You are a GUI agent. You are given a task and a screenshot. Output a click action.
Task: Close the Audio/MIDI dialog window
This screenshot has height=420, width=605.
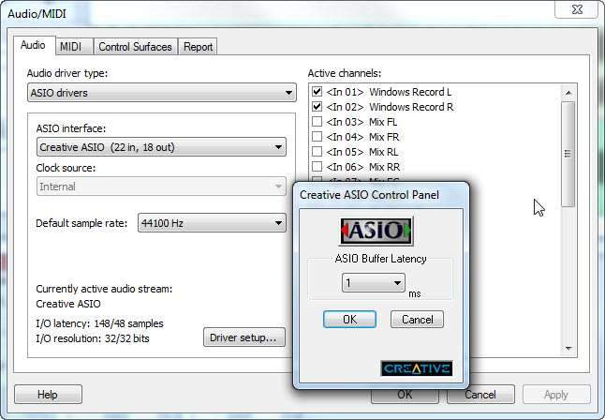577,8
